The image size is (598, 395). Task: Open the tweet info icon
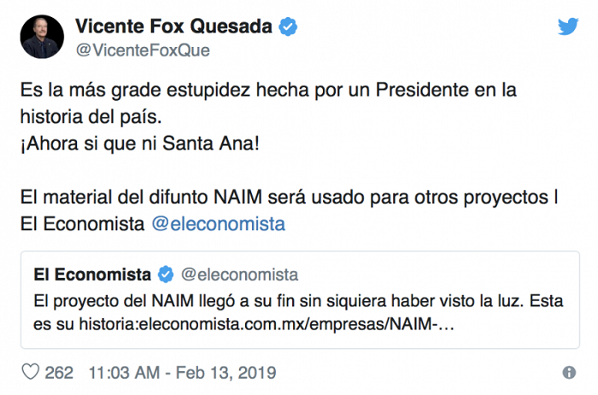click(x=569, y=373)
